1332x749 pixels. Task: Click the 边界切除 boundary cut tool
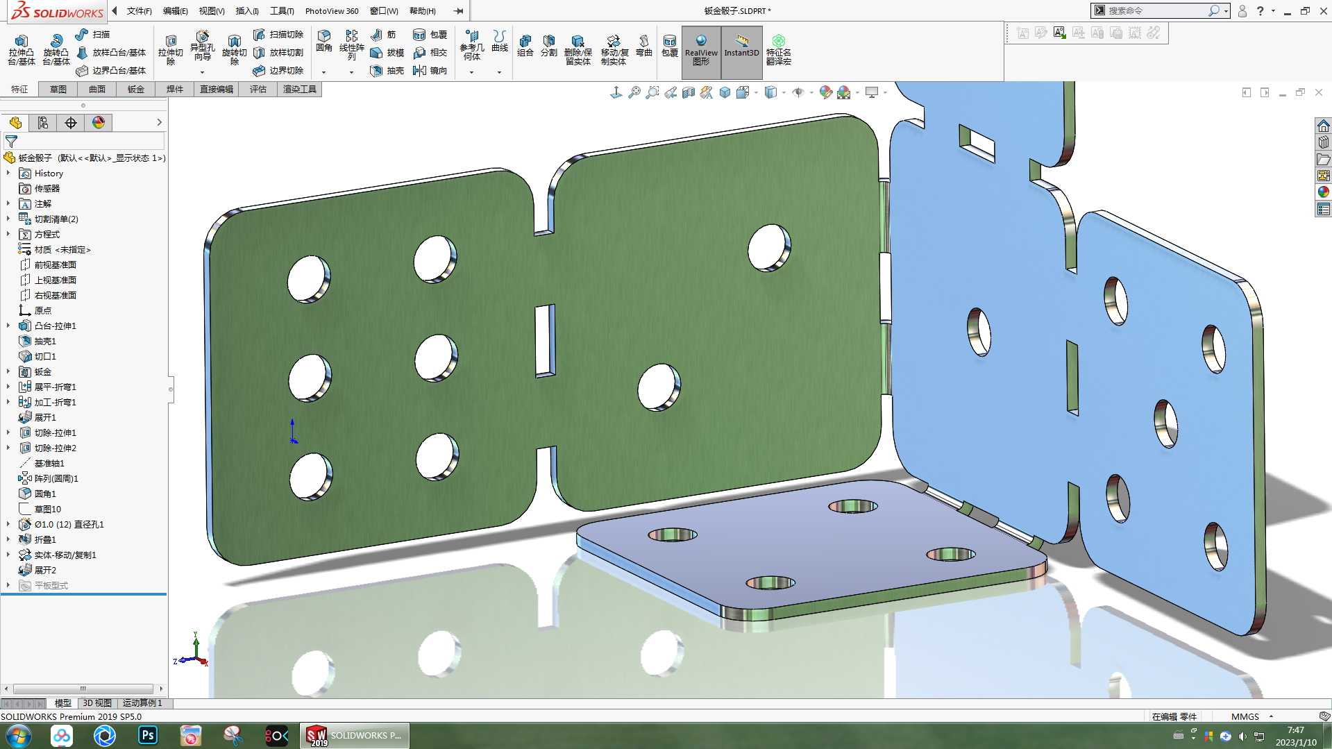tap(278, 70)
